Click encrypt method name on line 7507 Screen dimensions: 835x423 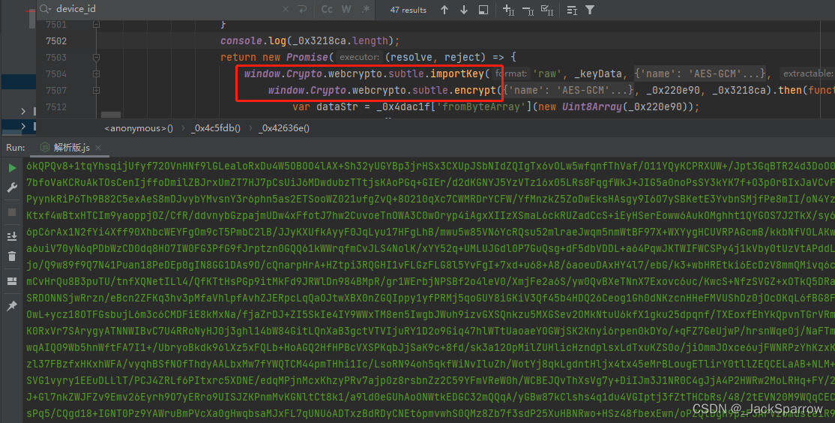pos(475,90)
